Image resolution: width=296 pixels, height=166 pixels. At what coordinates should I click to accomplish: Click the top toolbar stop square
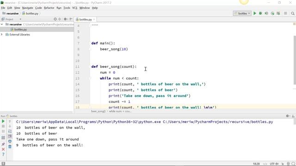[285, 13]
